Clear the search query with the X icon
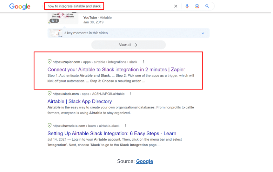This screenshot has width=273, height=172. (176, 6)
